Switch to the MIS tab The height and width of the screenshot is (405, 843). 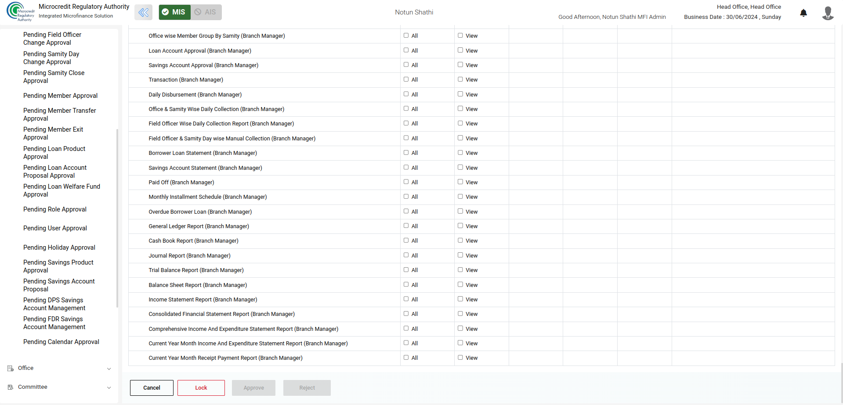pyautogui.click(x=174, y=12)
